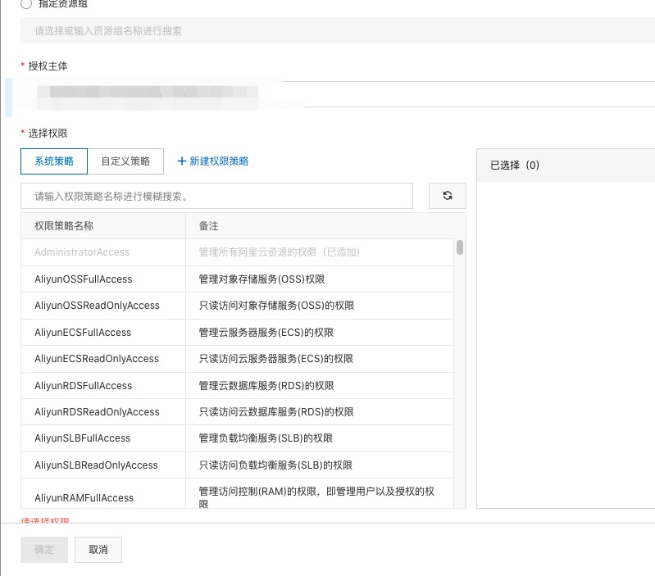Click the 管理云服务器服务(ECS)的权限 description

click(x=266, y=332)
